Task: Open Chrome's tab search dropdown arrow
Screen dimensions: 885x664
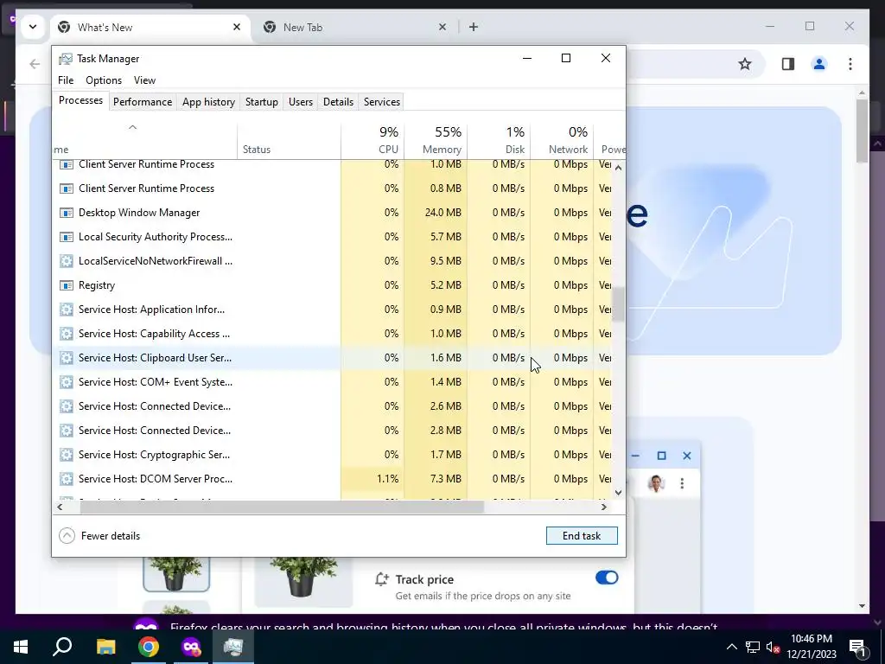Action: point(33,27)
